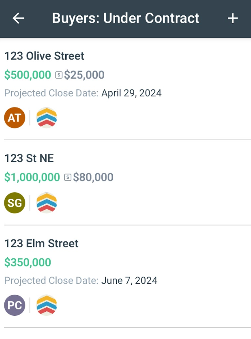The height and width of the screenshot is (339, 251).
Task: Add a new buyer with plus icon
Action: tap(233, 18)
